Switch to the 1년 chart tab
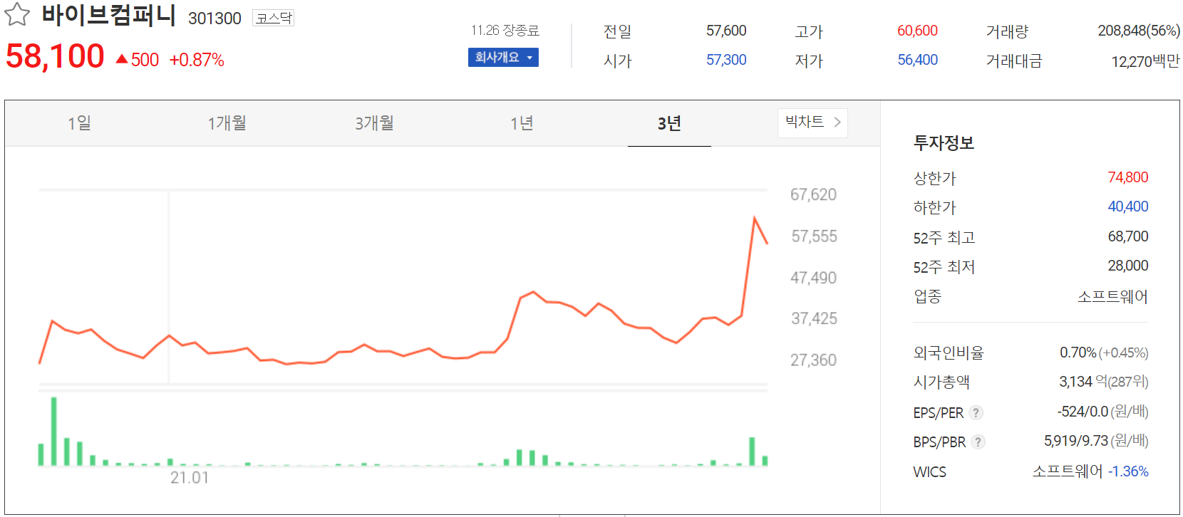The image size is (1183, 517). [522, 123]
